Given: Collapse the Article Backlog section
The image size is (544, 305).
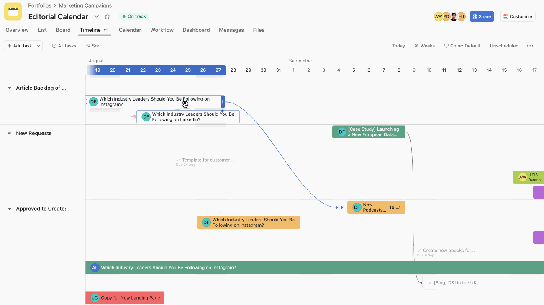Looking at the screenshot, I should tap(9, 88).
